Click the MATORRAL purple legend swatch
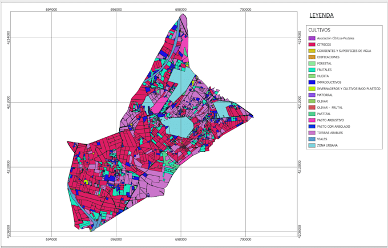The image size is (388, 248). 312,95
